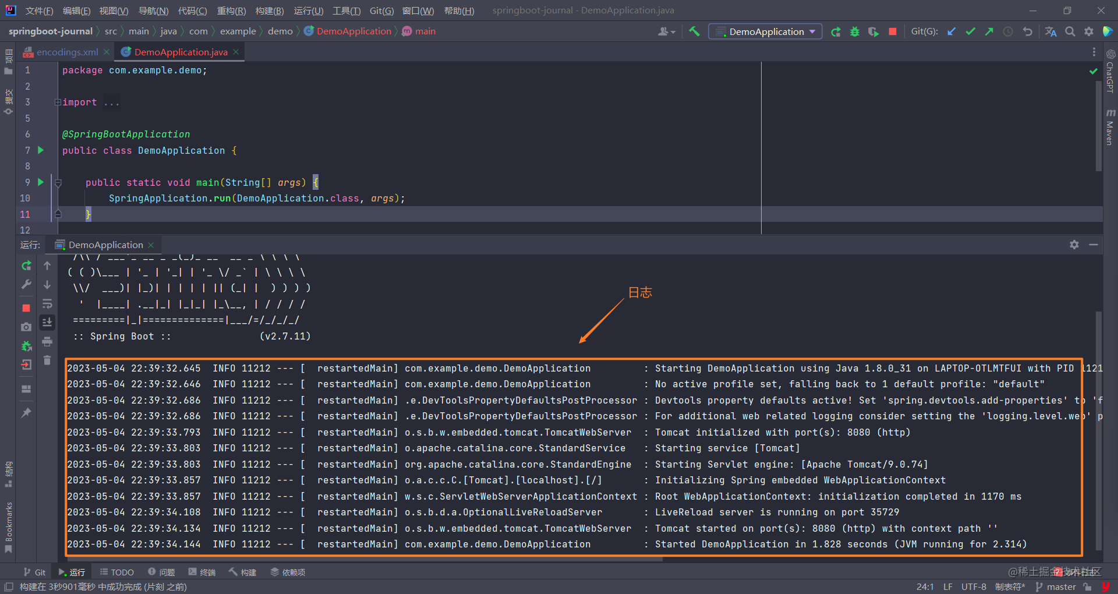Expand the folded import block
Image resolution: width=1118 pixels, height=594 pixels.
click(58, 102)
